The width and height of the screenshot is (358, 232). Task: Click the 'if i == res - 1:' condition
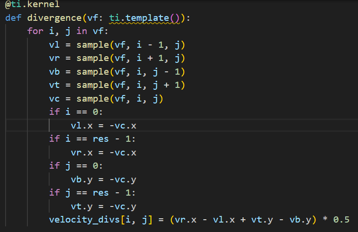92,139
